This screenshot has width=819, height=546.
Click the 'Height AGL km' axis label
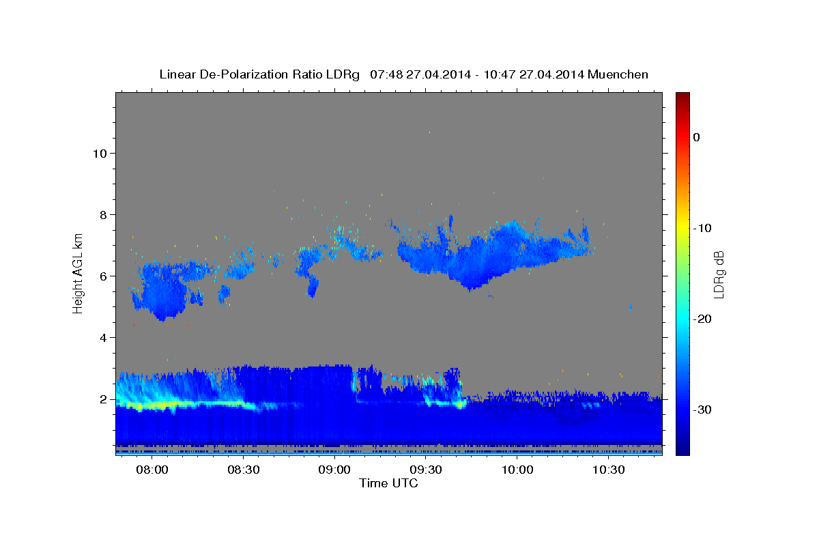pos(78,272)
